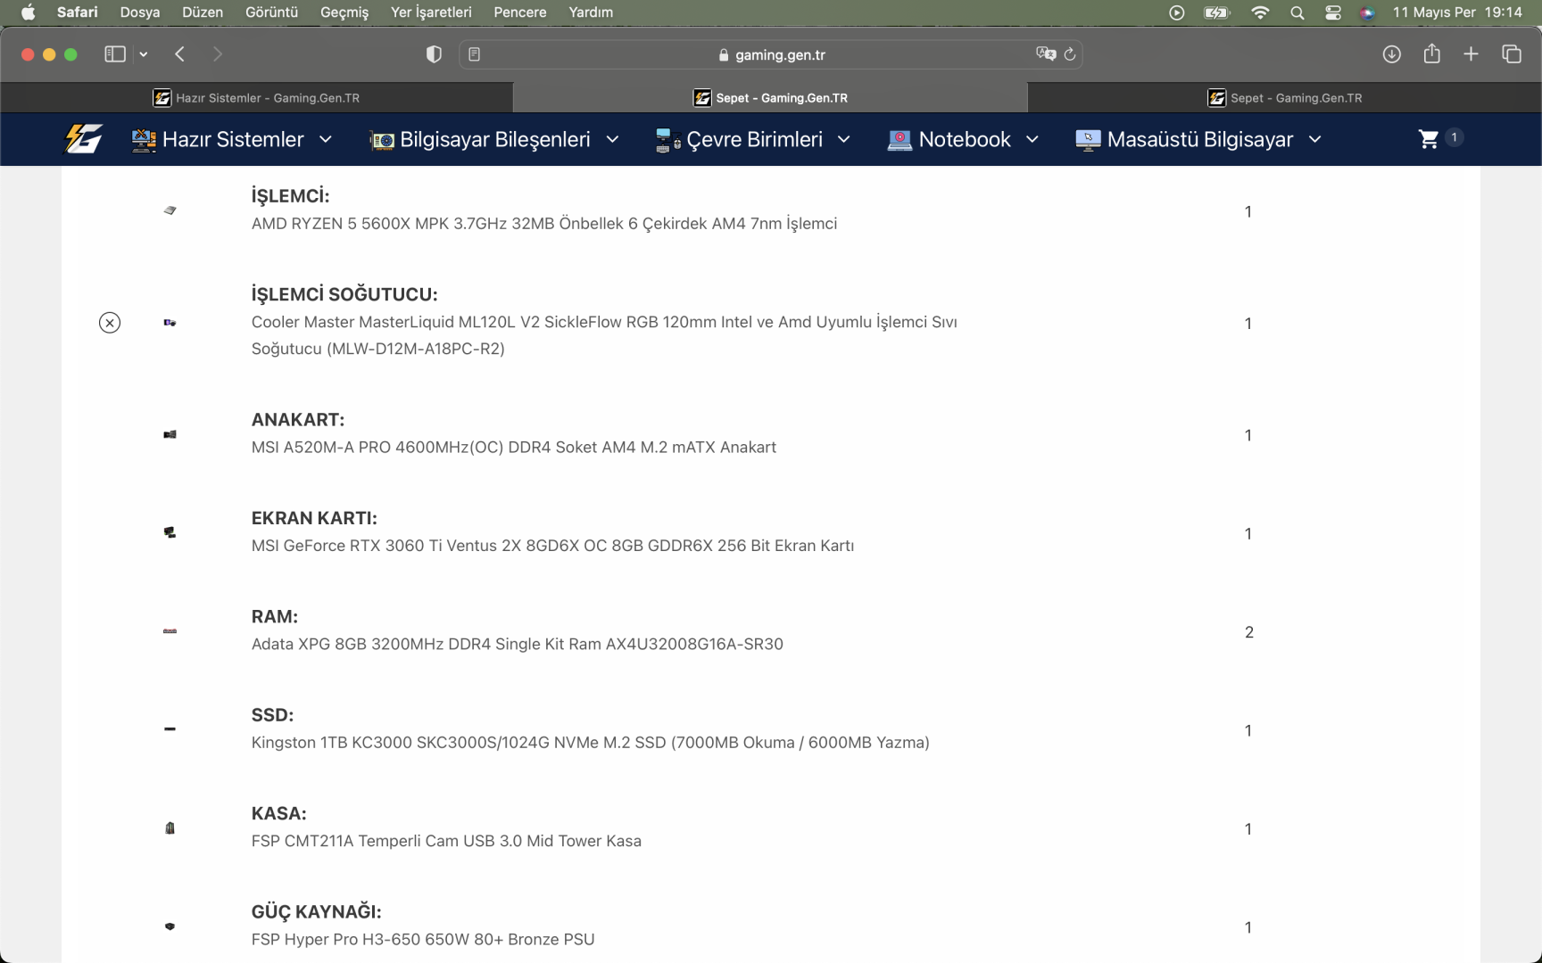
Task: Click the translate page icon
Action: (x=1046, y=54)
